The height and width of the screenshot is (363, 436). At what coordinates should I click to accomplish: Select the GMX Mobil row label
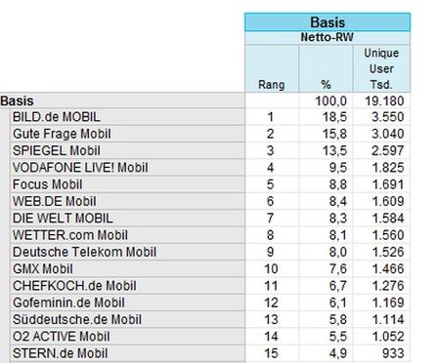coord(127,269)
